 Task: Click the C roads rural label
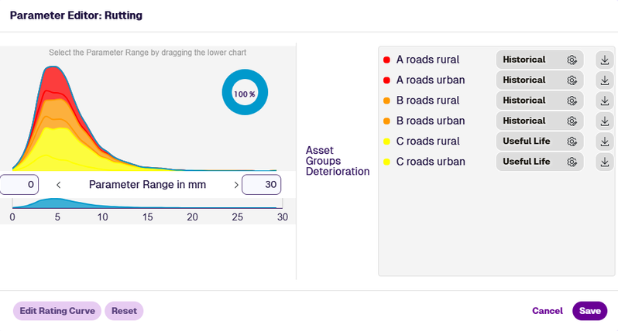[x=427, y=142]
